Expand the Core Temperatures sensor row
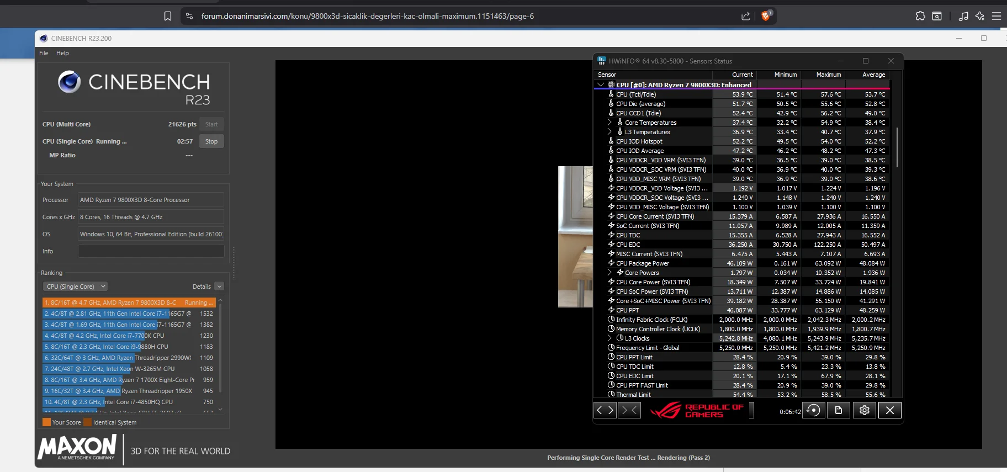Image resolution: width=1007 pixels, height=472 pixels. click(x=609, y=122)
